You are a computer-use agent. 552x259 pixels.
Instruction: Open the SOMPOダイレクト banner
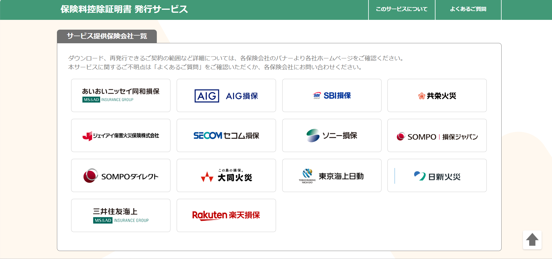pos(121,175)
